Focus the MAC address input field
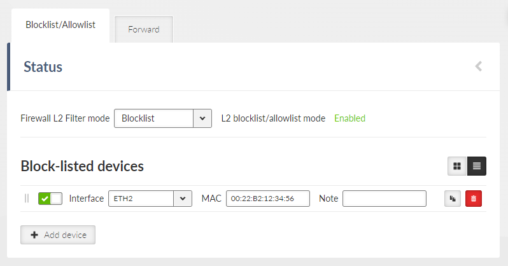 [x=268, y=199]
